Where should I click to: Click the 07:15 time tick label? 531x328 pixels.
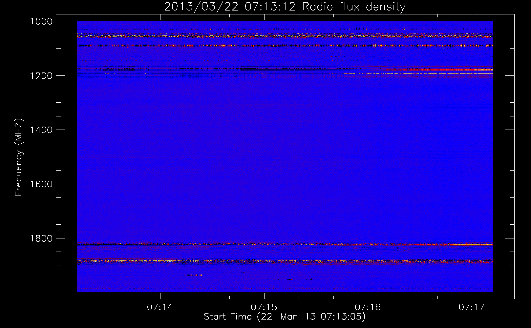coord(264,307)
